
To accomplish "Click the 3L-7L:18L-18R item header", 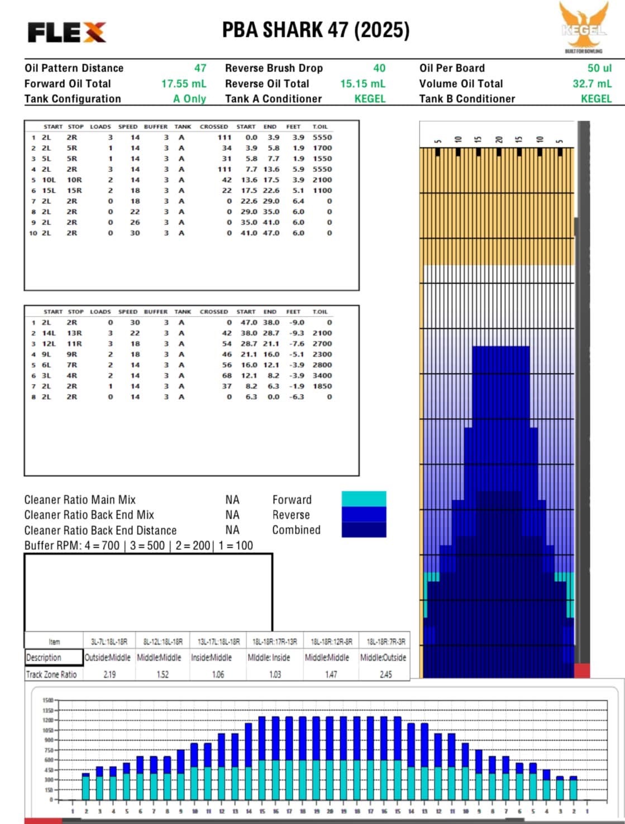I will [x=109, y=641].
